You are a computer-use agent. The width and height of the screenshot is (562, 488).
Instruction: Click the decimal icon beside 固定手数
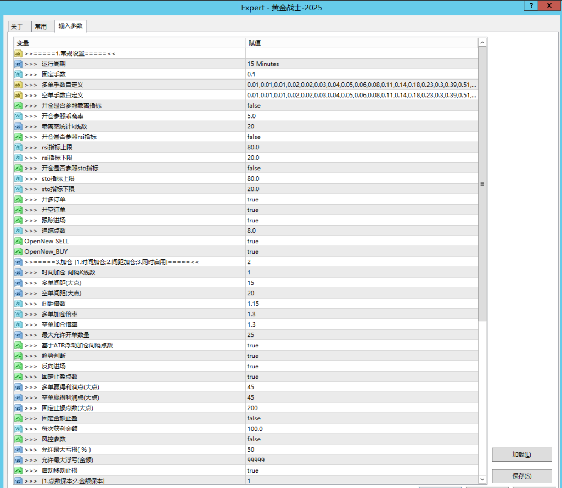point(17,74)
